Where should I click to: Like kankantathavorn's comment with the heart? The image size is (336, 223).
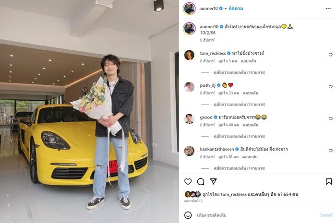pyautogui.click(x=331, y=151)
